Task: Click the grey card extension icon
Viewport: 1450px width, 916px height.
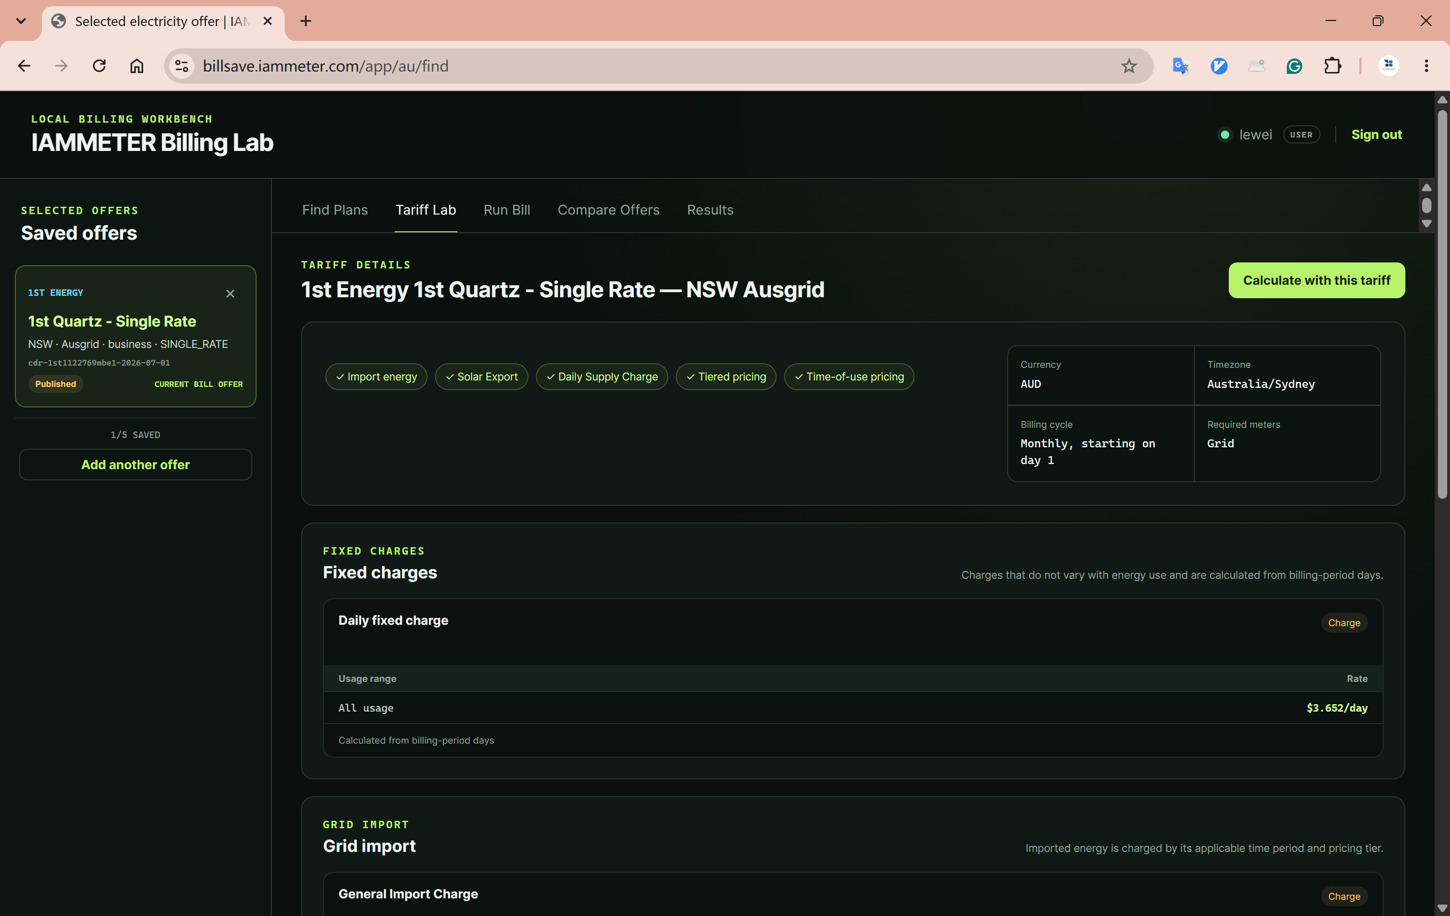Action: tap(1257, 65)
